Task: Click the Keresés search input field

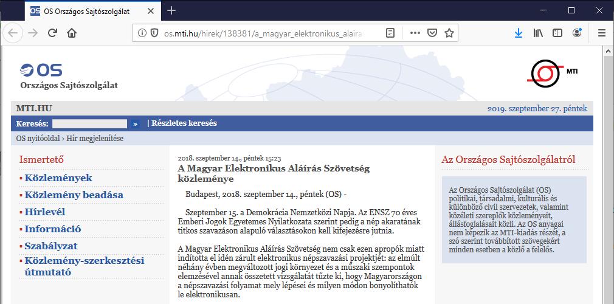Action: coord(90,124)
